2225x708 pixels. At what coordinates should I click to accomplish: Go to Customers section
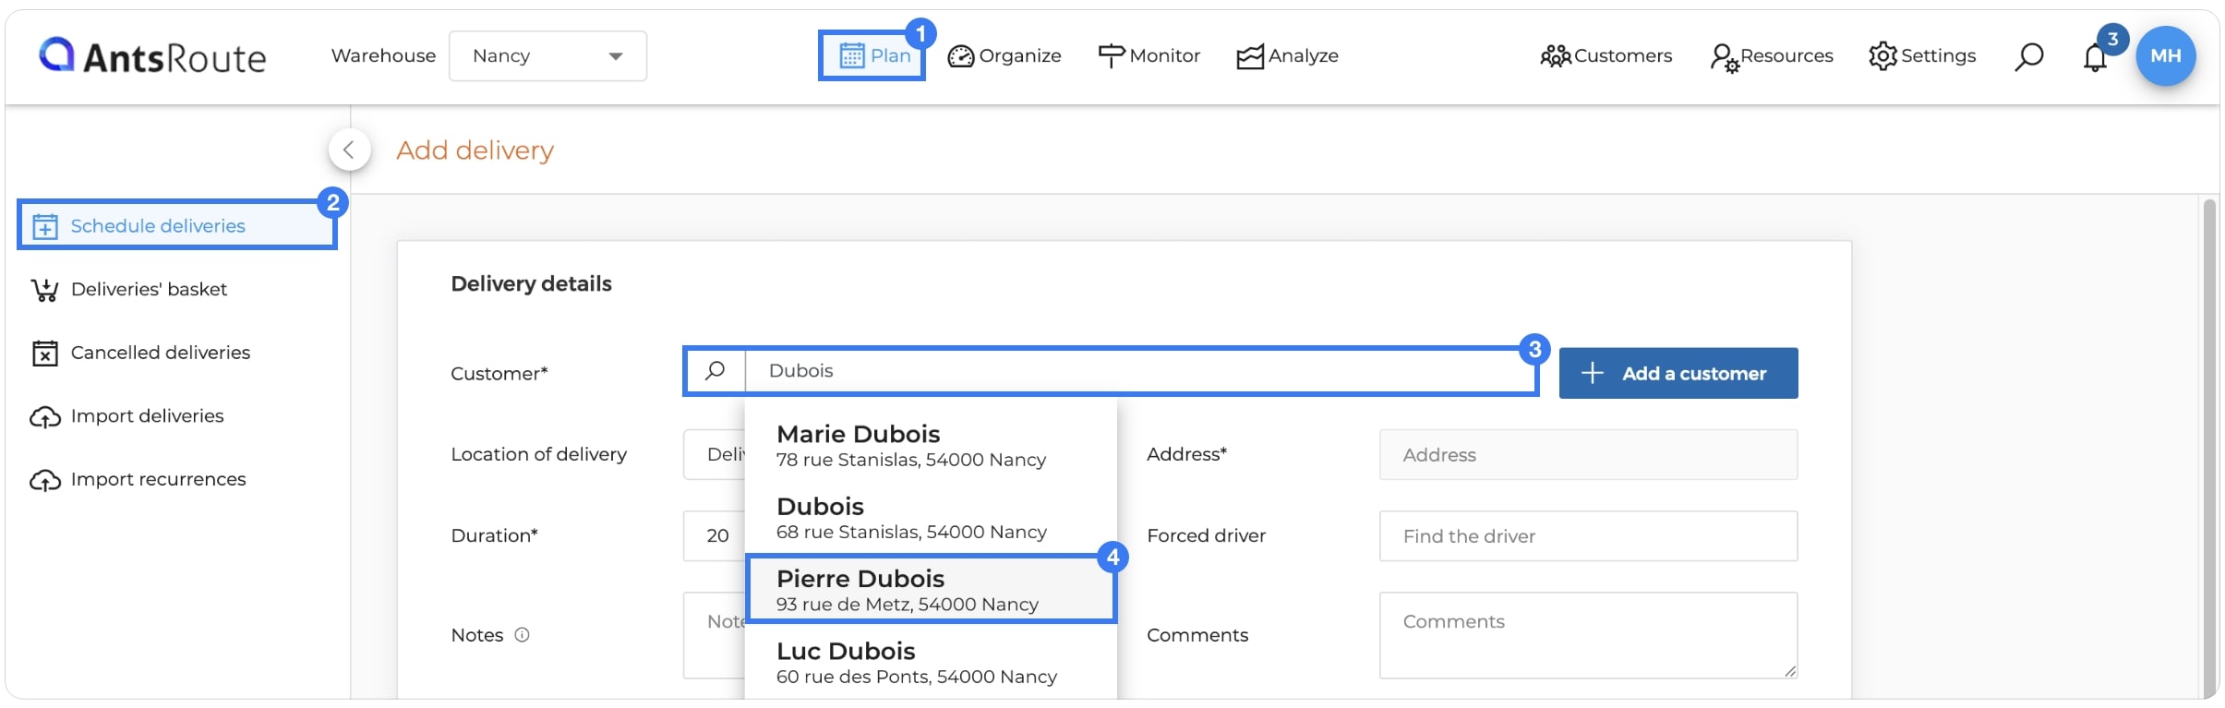[1606, 56]
